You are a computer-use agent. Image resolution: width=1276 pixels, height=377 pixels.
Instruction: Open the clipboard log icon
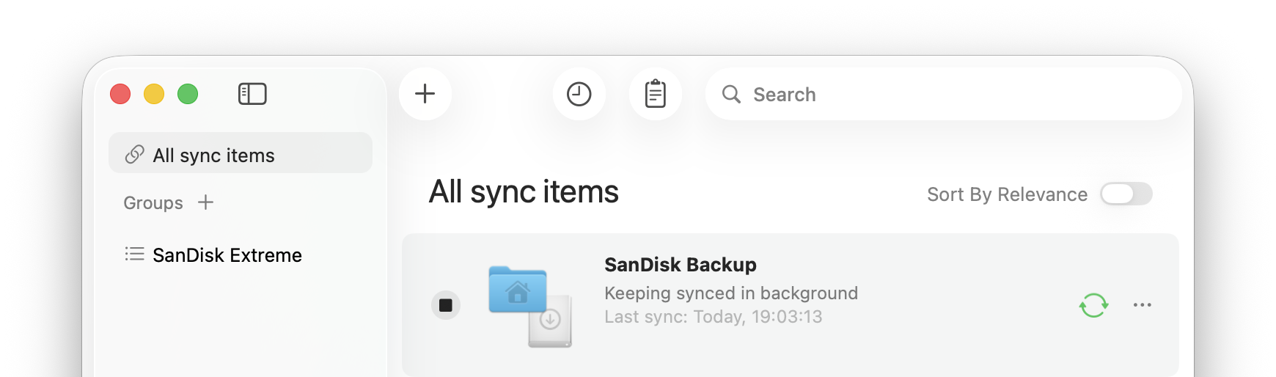pyautogui.click(x=656, y=94)
